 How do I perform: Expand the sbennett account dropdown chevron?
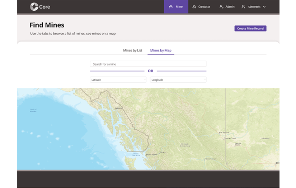264,7
